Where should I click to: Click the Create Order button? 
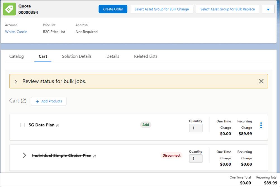point(113,9)
